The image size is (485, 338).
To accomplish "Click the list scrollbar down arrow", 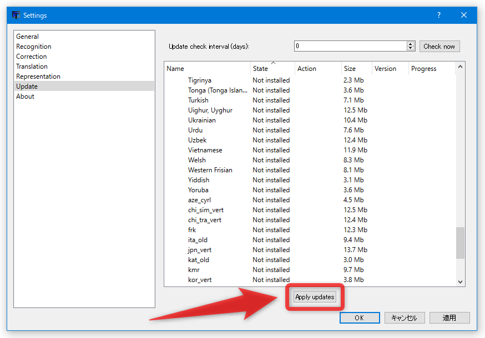I will (460, 281).
